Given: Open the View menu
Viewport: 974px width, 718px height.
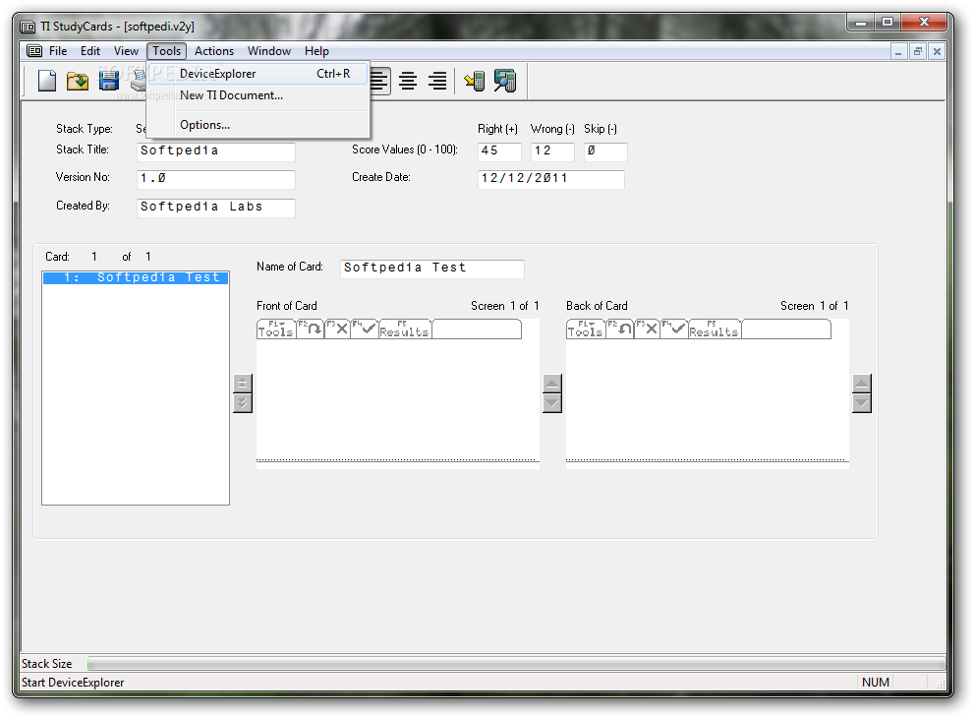Looking at the screenshot, I should pyautogui.click(x=126, y=51).
